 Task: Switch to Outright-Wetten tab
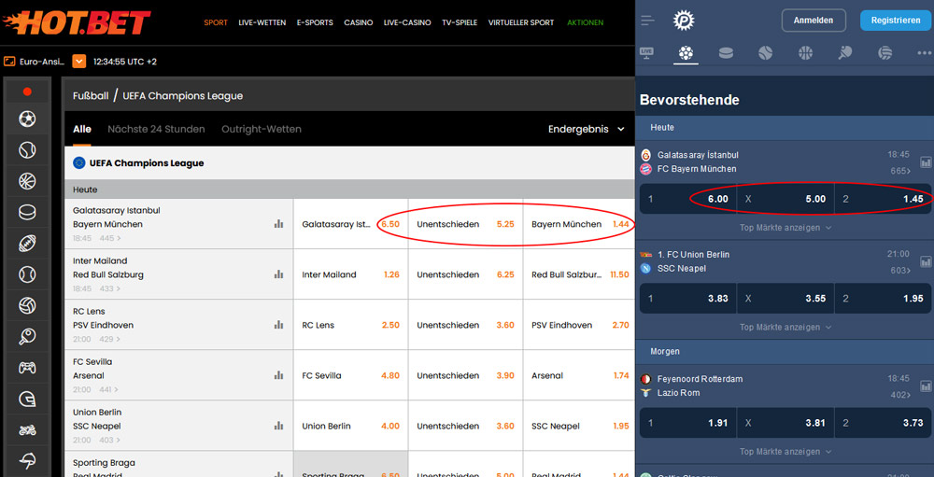(262, 129)
